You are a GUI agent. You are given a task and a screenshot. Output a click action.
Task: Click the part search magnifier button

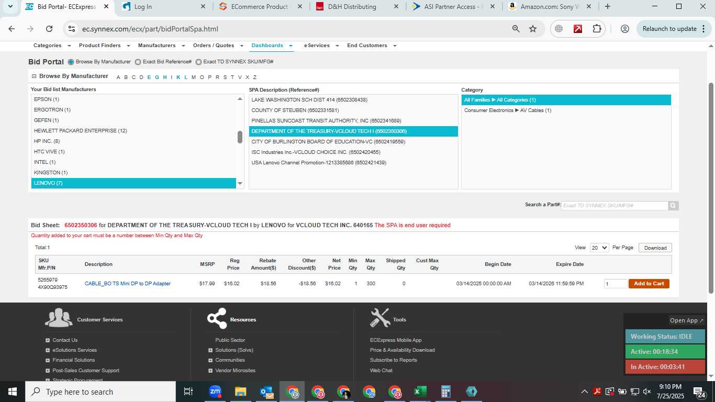tap(673, 206)
